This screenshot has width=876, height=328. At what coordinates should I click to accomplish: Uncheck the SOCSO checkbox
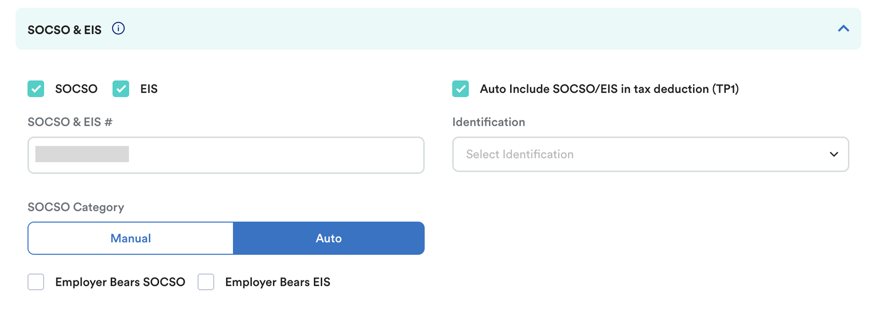pyautogui.click(x=36, y=89)
